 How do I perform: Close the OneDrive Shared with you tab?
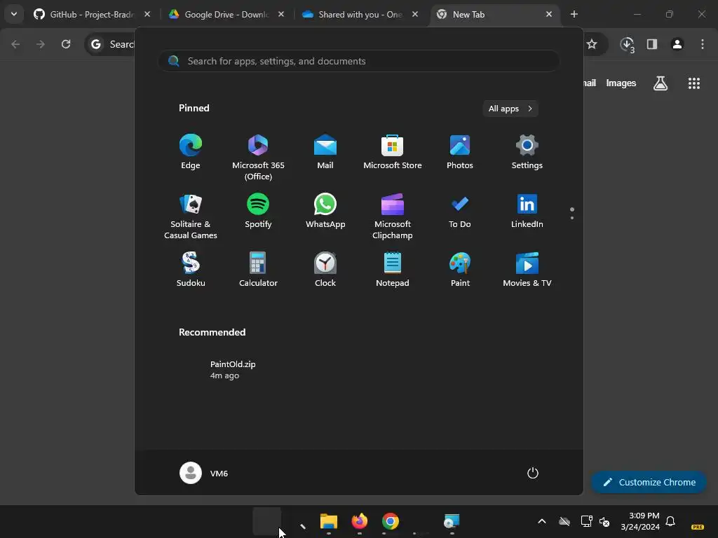click(415, 15)
